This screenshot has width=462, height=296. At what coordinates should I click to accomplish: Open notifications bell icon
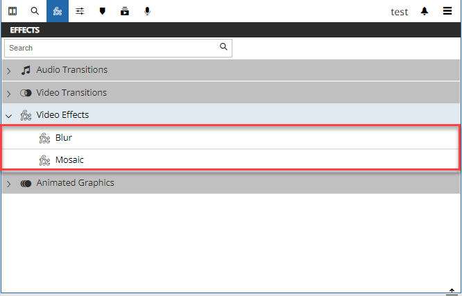[425, 12]
